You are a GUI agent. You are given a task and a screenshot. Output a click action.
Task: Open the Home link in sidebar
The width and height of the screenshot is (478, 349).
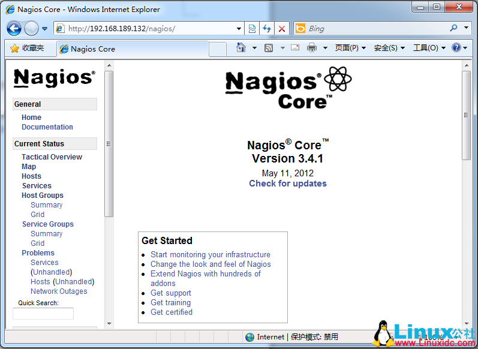click(31, 118)
